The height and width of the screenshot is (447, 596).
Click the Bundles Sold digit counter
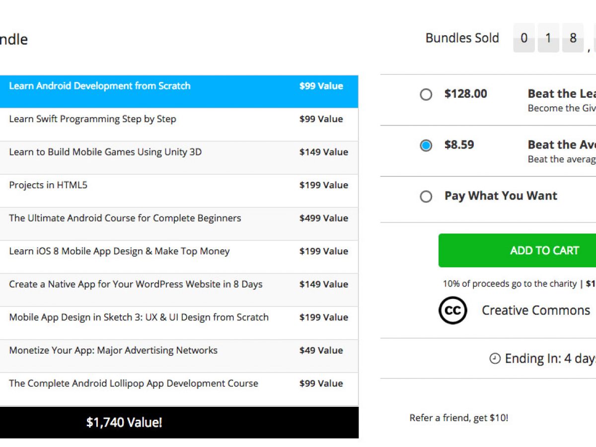[548, 38]
